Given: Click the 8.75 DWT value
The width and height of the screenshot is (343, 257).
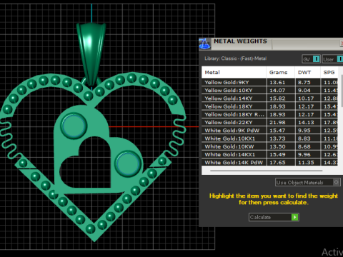Looking at the screenshot, I should [304, 83].
